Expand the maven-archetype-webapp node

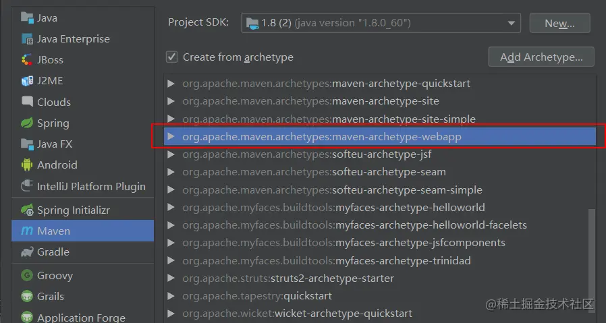(171, 136)
